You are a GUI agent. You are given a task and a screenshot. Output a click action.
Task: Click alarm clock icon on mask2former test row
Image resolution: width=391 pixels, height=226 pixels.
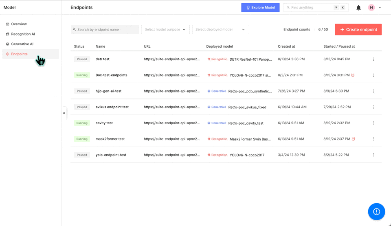click(x=354, y=139)
